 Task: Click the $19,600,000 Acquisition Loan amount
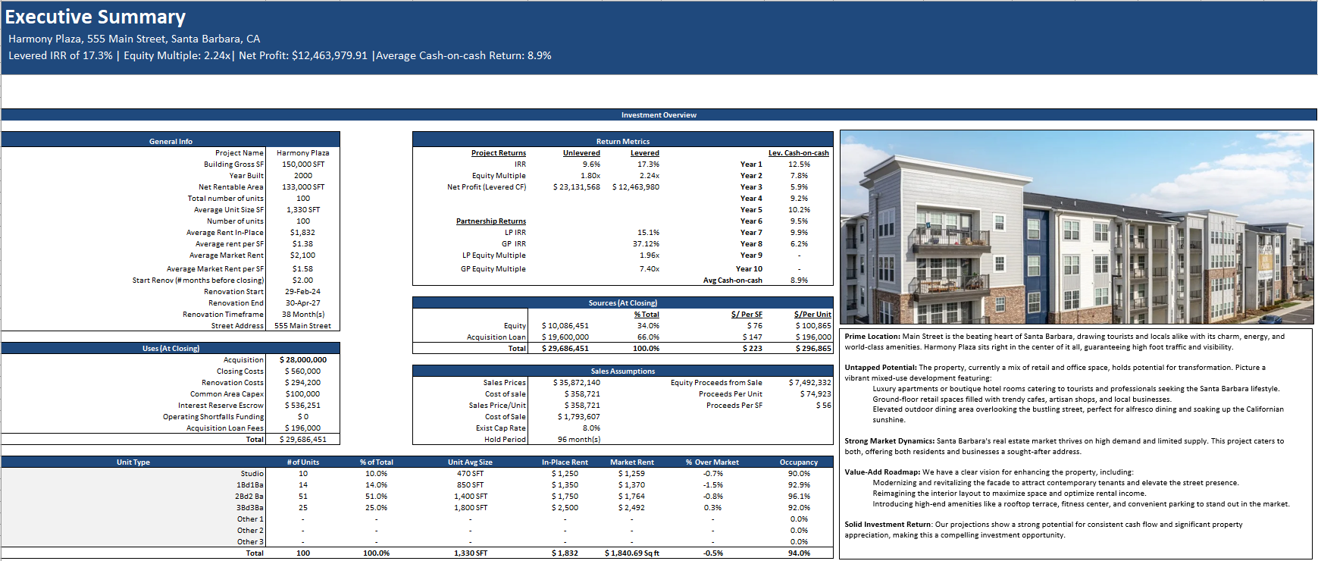[565, 337]
